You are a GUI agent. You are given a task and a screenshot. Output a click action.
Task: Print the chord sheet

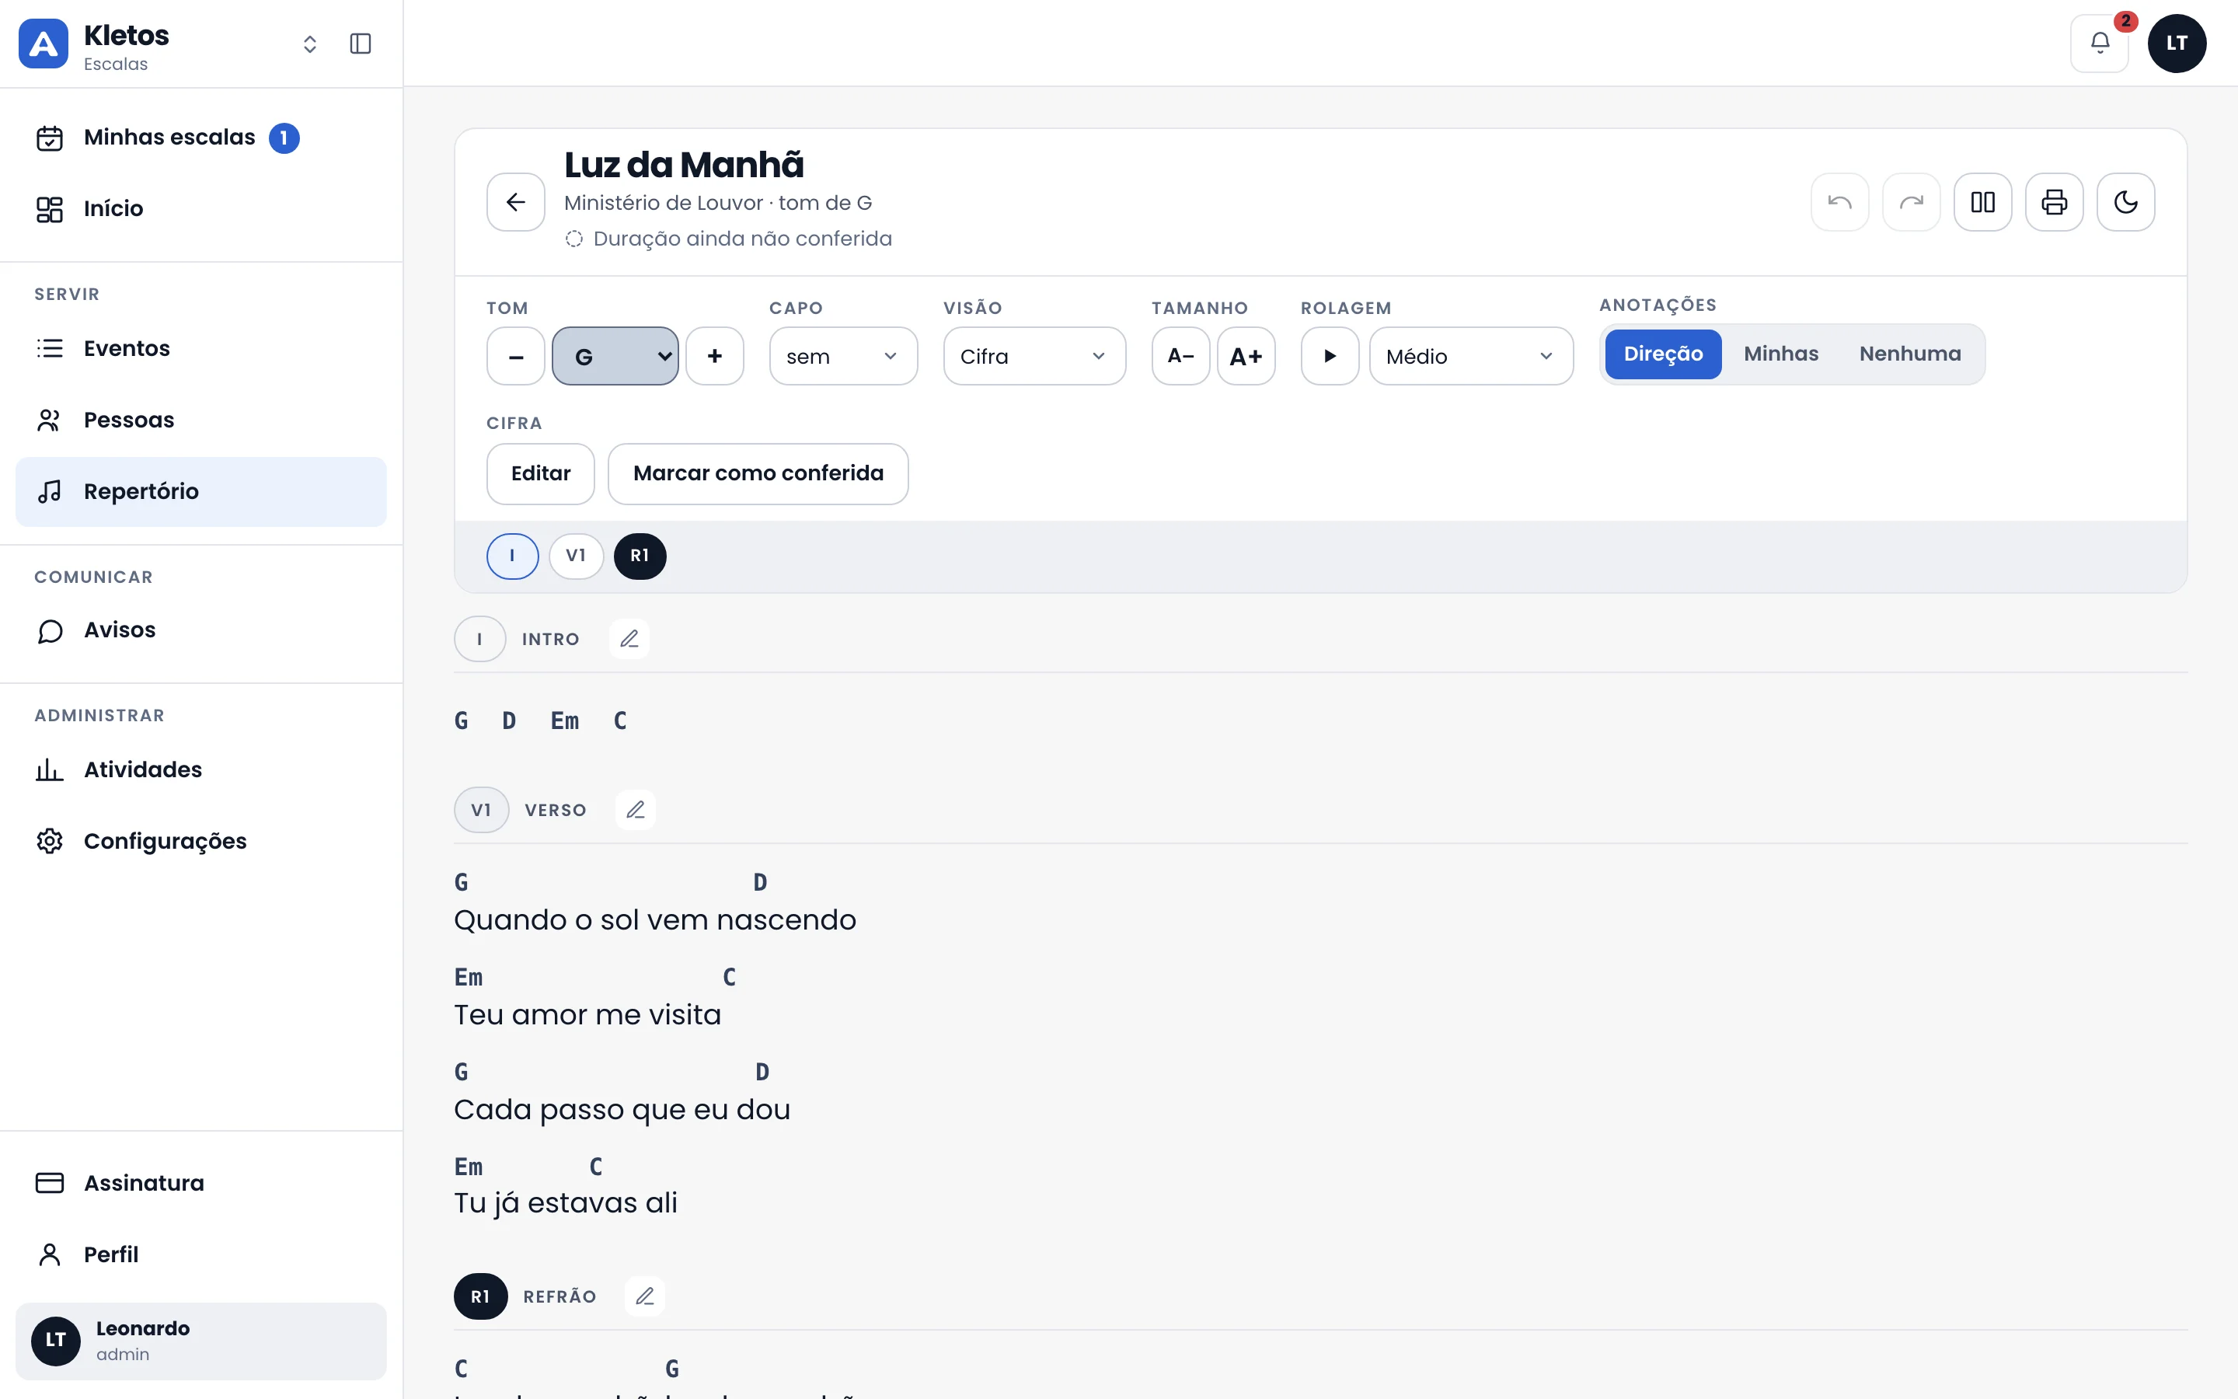point(2054,202)
